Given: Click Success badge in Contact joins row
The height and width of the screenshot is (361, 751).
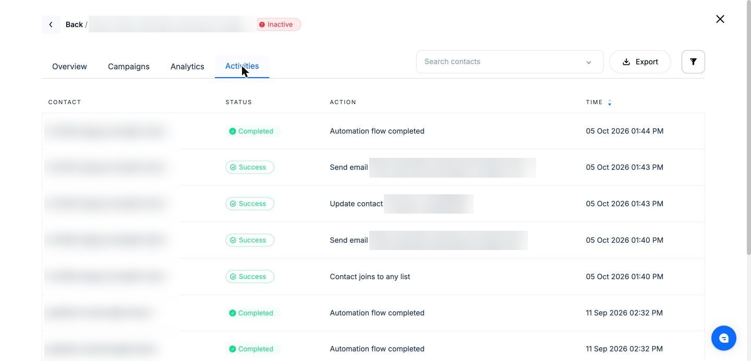Looking at the screenshot, I should (250, 277).
